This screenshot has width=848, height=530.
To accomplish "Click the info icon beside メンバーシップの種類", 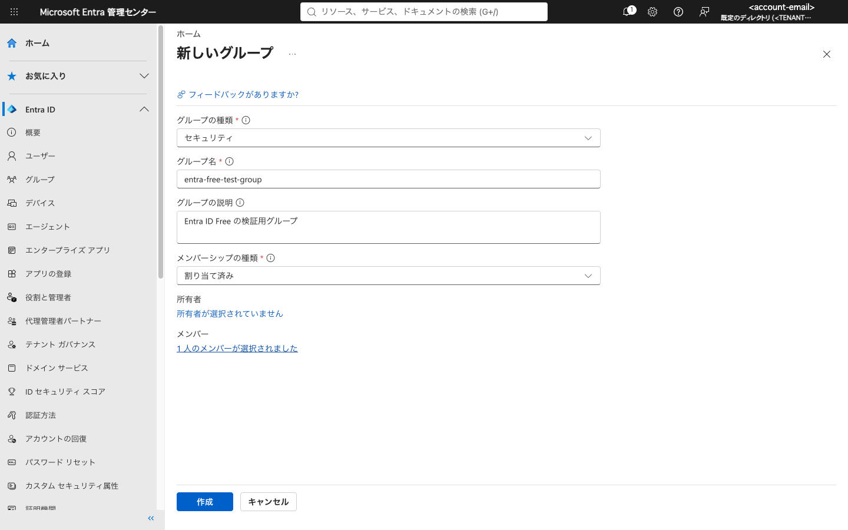I will tap(271, 258).
